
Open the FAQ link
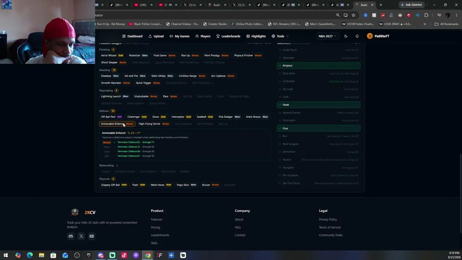coord(238,227)
